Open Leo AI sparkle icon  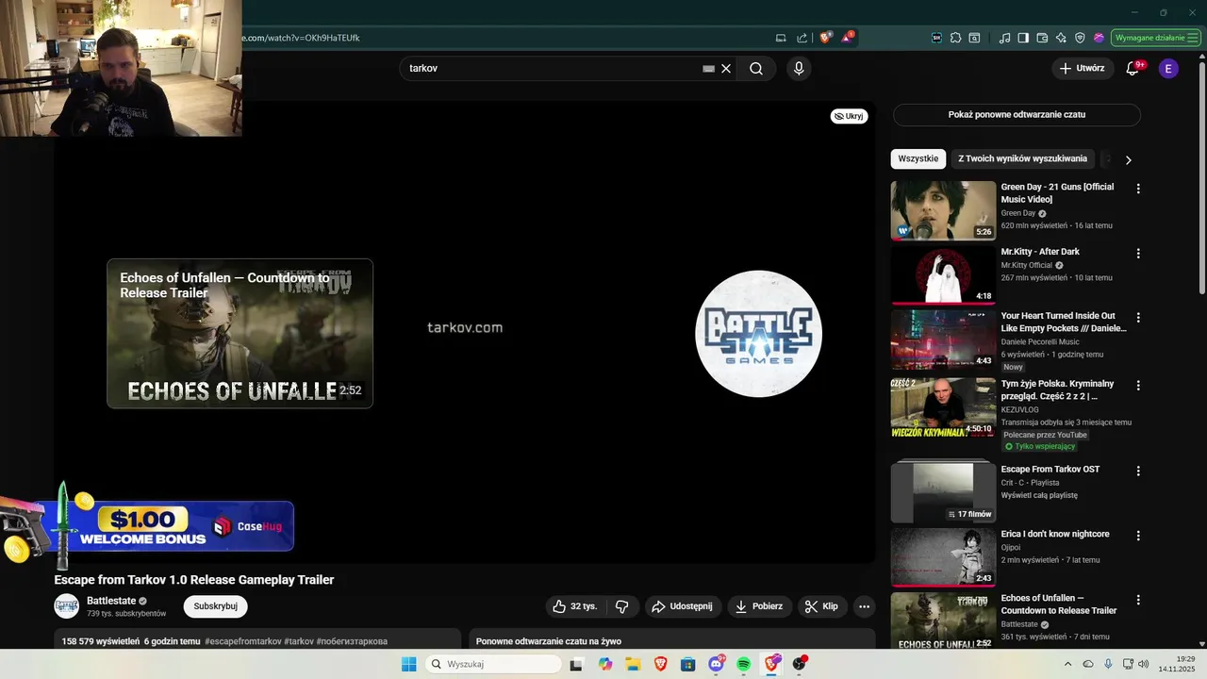click(x=1061, y=38)
